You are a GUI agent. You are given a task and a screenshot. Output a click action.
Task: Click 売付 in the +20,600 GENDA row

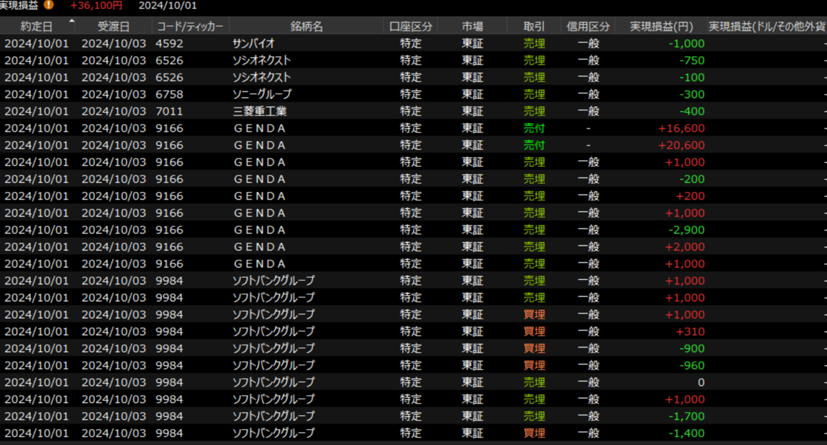tap(534, 145)
